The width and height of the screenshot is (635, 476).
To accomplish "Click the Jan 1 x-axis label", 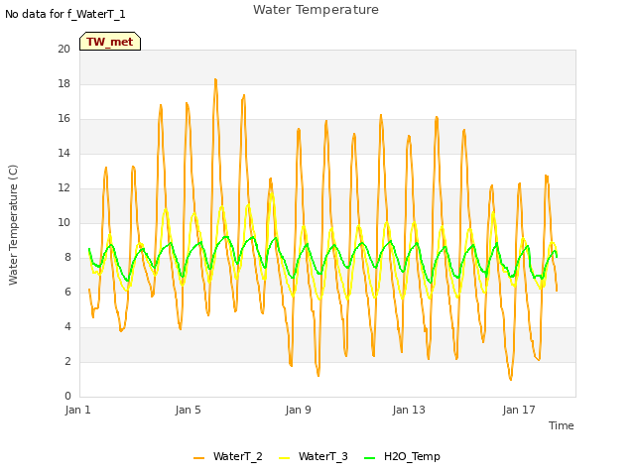I will 77,410.
